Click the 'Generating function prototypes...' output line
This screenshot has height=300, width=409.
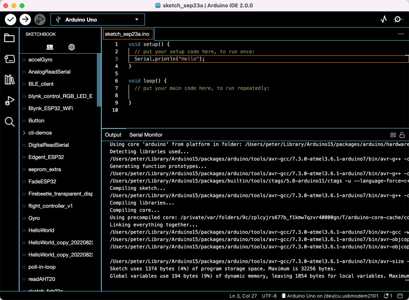[158, 166]
